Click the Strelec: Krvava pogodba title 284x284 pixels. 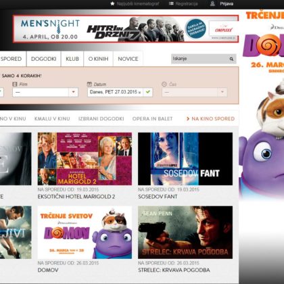click(x=174, y=270)
